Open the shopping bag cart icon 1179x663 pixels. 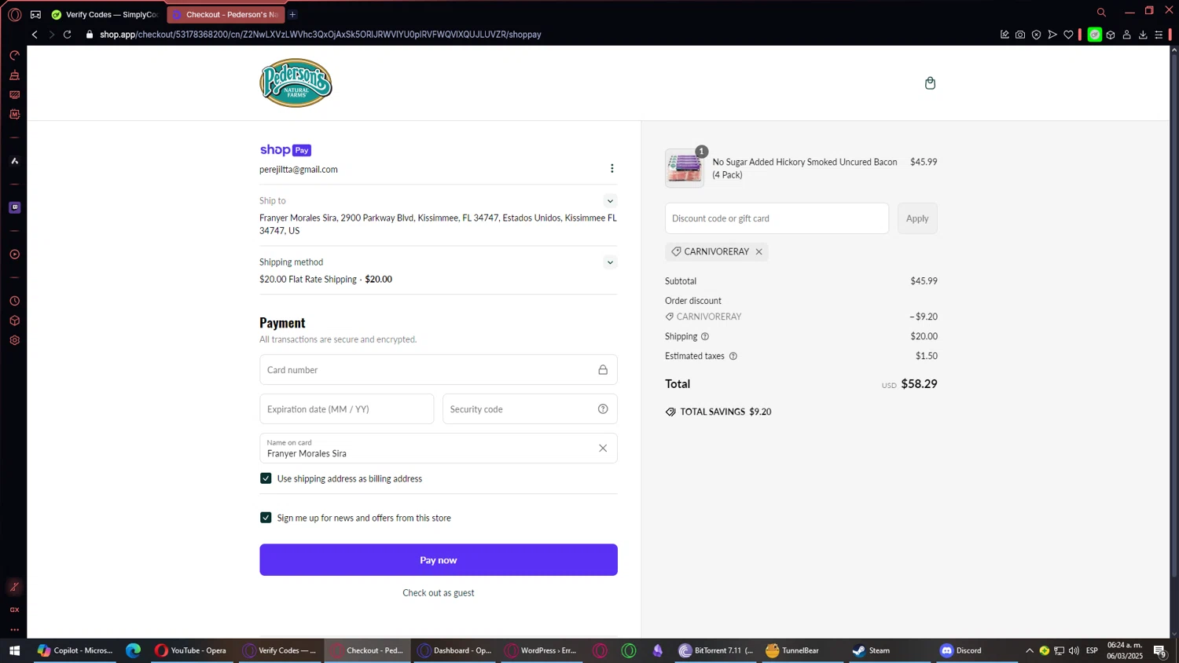click(930, 83)
